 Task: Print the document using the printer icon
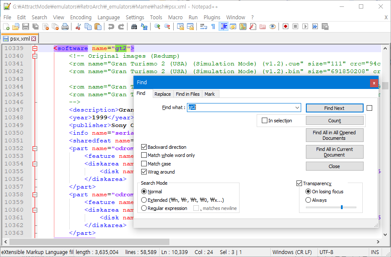point(65,27)
